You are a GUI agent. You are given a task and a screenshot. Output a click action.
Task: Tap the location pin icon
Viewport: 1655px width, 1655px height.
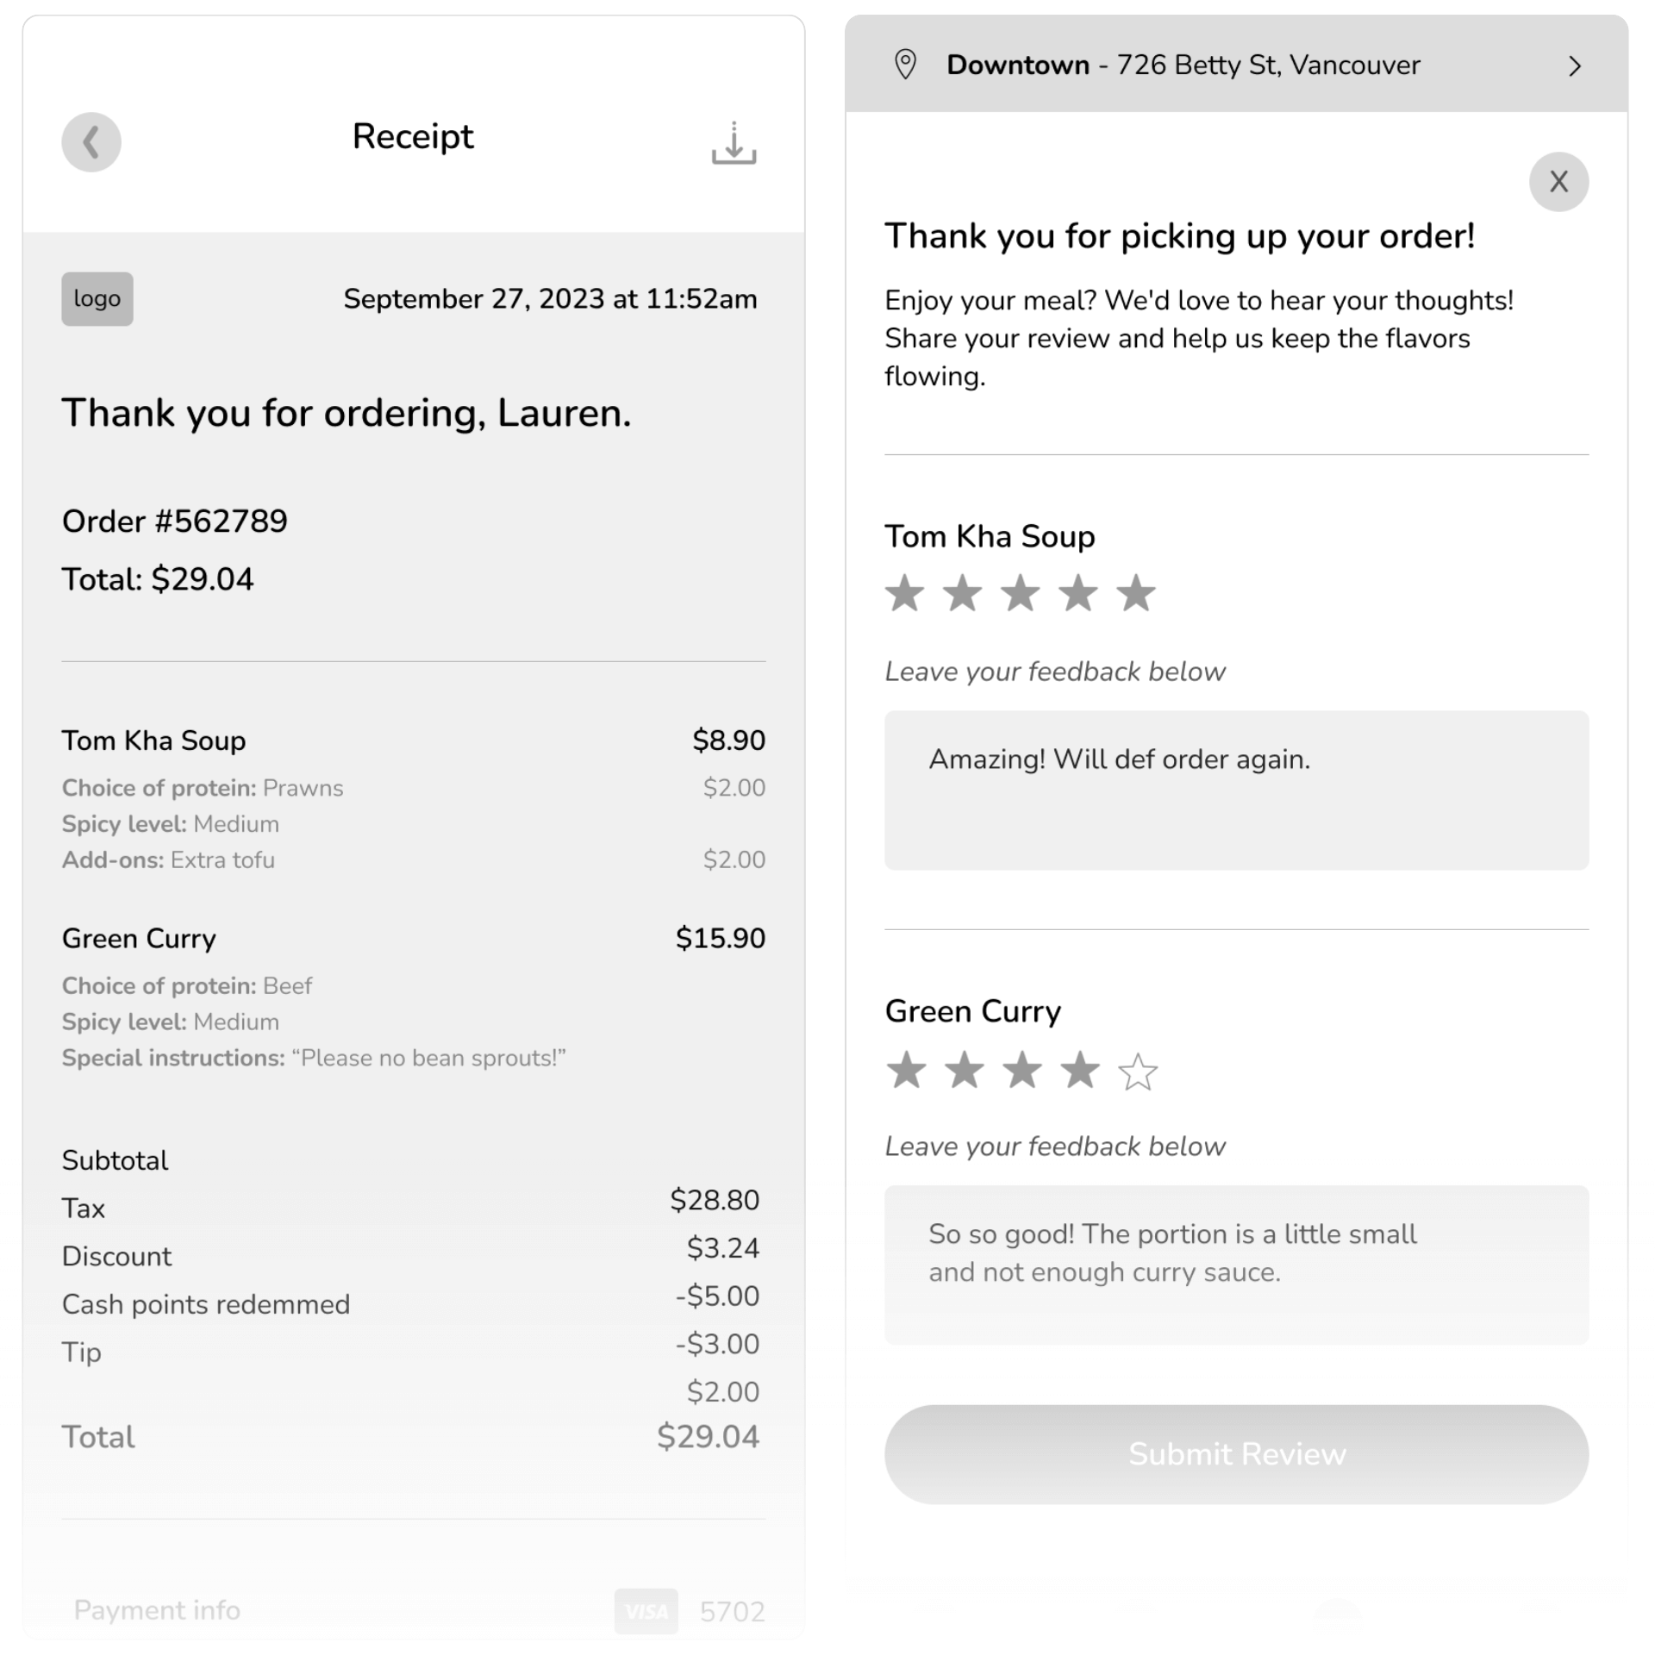tap(905, 65)
